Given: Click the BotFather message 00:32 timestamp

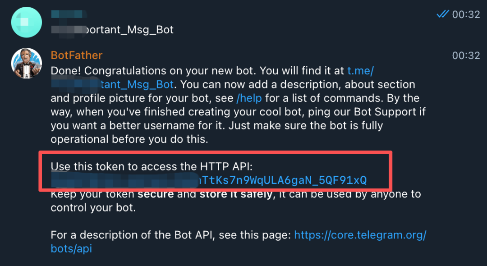Looking at the screenshot, I should 466,55.
